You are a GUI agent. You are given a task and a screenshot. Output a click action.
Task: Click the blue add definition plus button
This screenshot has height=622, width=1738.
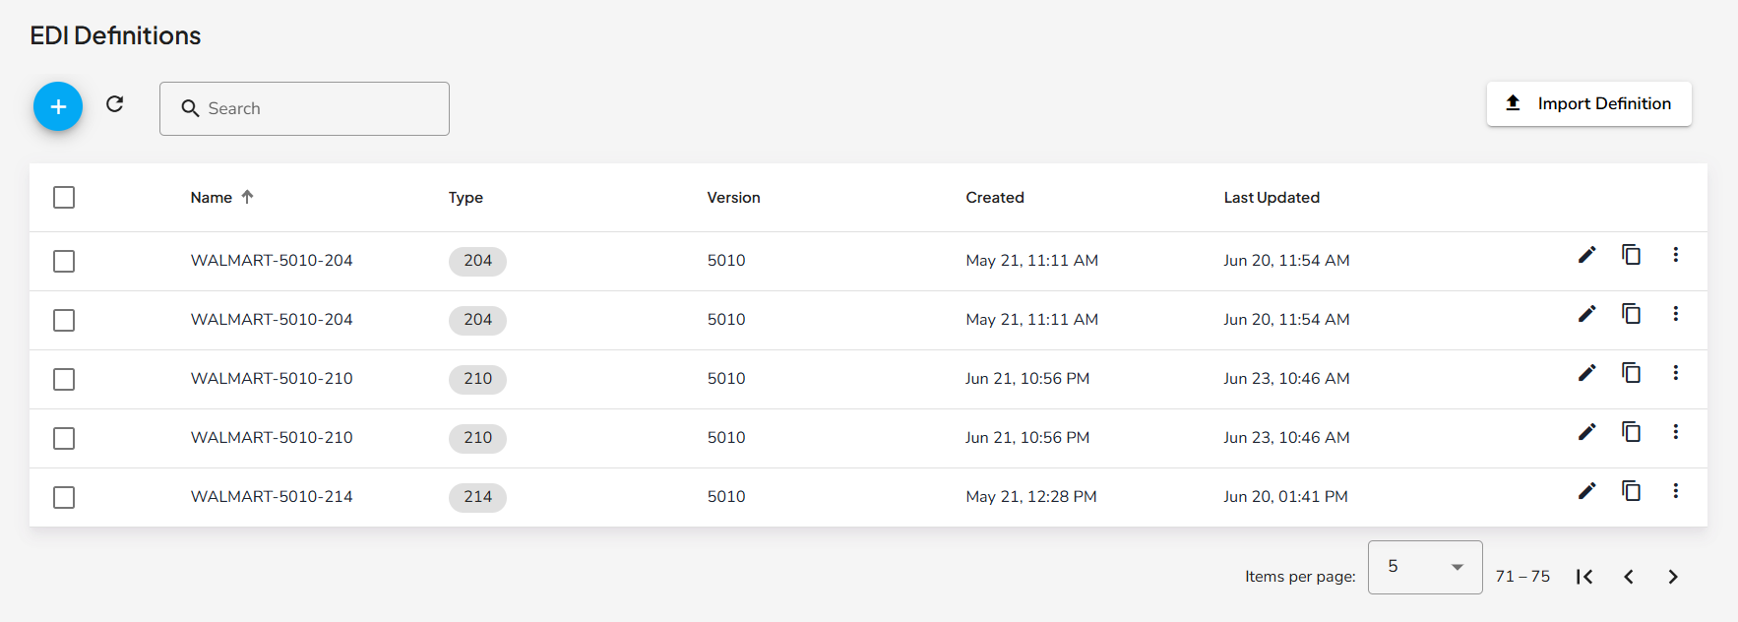(58, 106)
